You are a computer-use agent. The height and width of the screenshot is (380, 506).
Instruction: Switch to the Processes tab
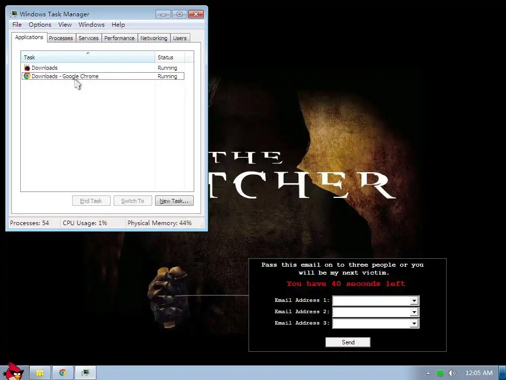(x=61, y=38)
